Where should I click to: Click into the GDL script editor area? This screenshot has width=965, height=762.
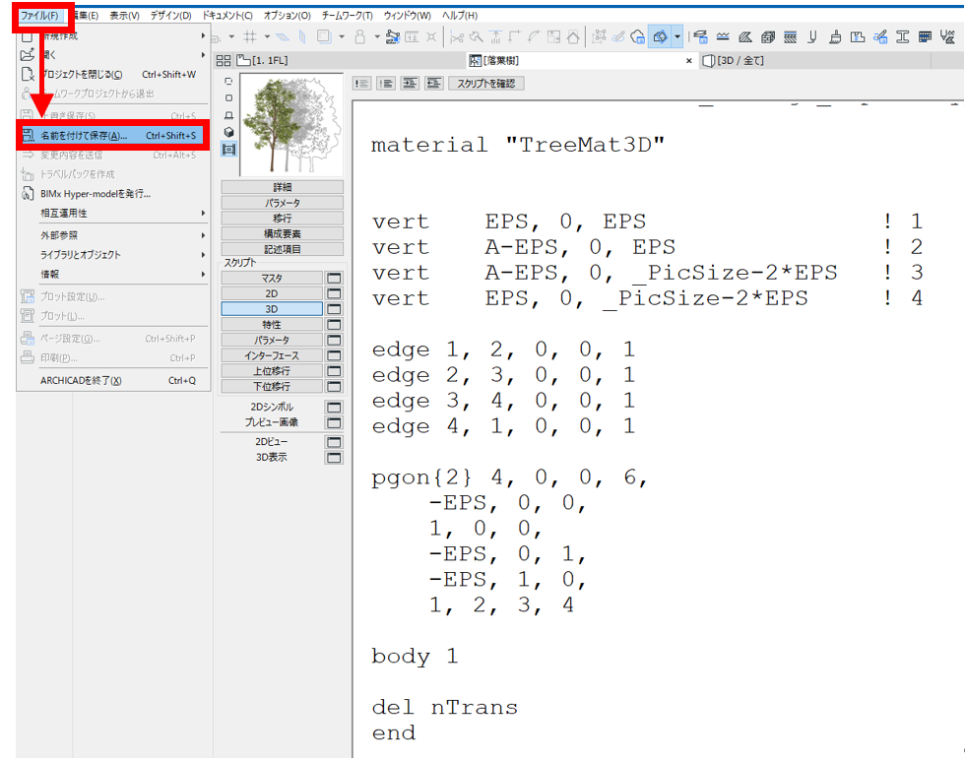658,431
